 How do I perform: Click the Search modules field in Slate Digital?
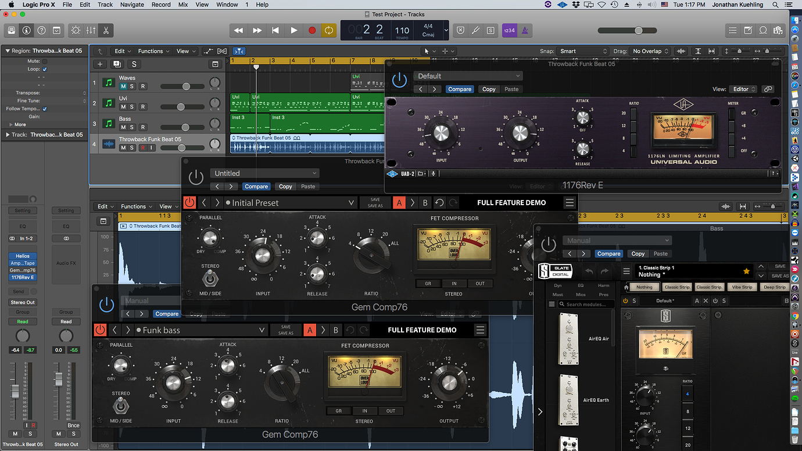tap(585, 305)
